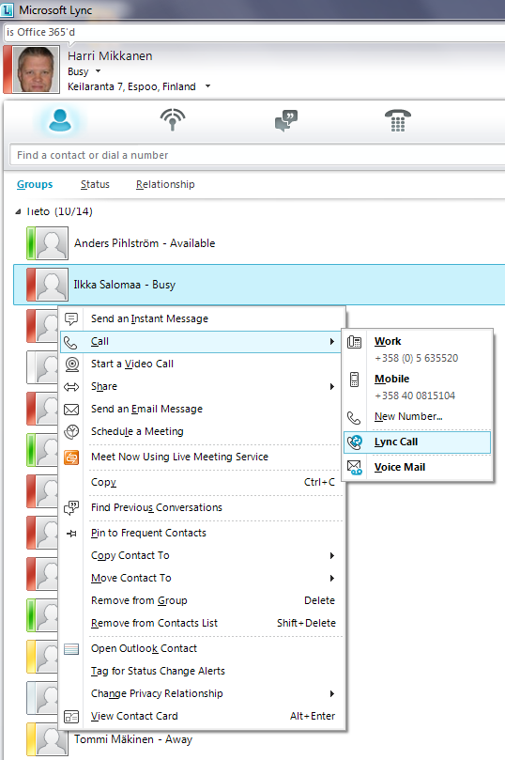Collapse the Tieto (10/14) group
The width and height of the screenshot is (505, 760).
tap(18, 211)
